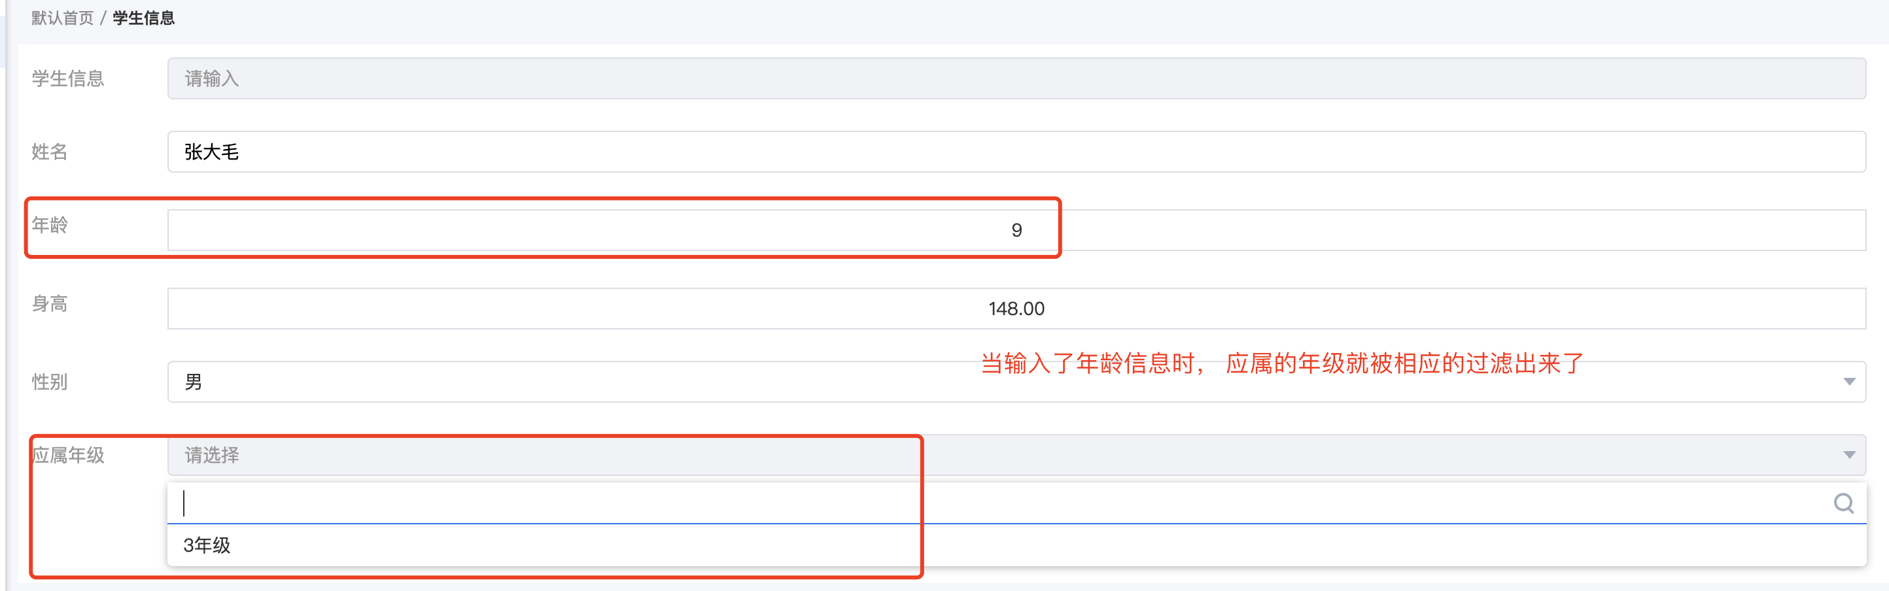Click the 年龄 field showing 9

tap(1016, 230)
